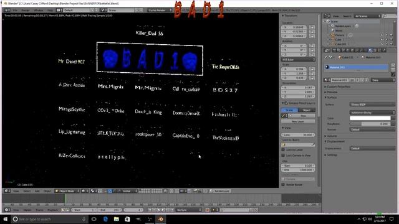The width and height of the screenshot is (399, 224).
Task: Select Material.003 in the material slot list
Action: click(x=357, y=67)
